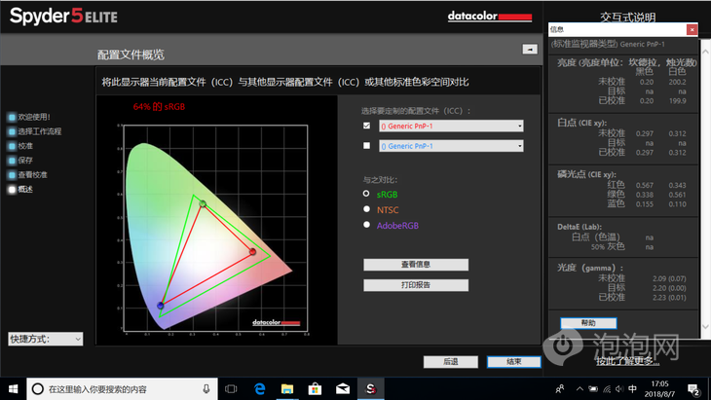Enable the blue Generic PnP-1 profile checkbox
The height and width of the screenshot is (400, 711).
pyautogui.click(x=367, y=145)
